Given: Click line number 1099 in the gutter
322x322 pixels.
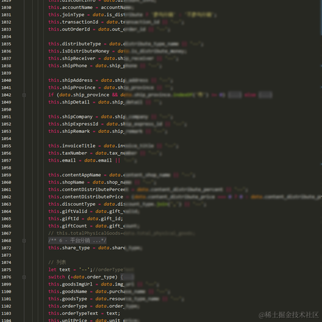Looking at the screenshot, I should pos(6,284).
